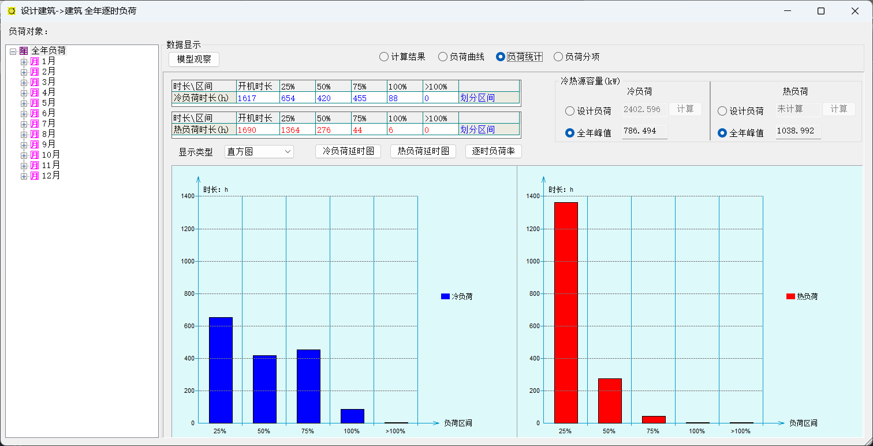Image resolution: width=873 pixels, height=446 pixels.
Task: Click 划分区间 link in 冷负荷时长 row
Action: (x=477, y=98)
